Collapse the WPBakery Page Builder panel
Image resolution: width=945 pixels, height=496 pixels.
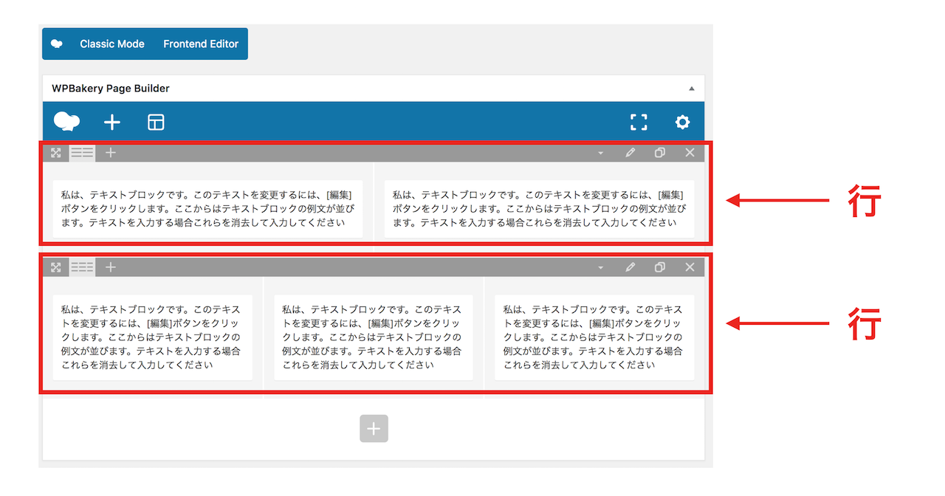tap(692, 89)
